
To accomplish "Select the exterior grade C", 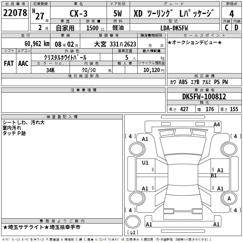I will coord(226,28).
